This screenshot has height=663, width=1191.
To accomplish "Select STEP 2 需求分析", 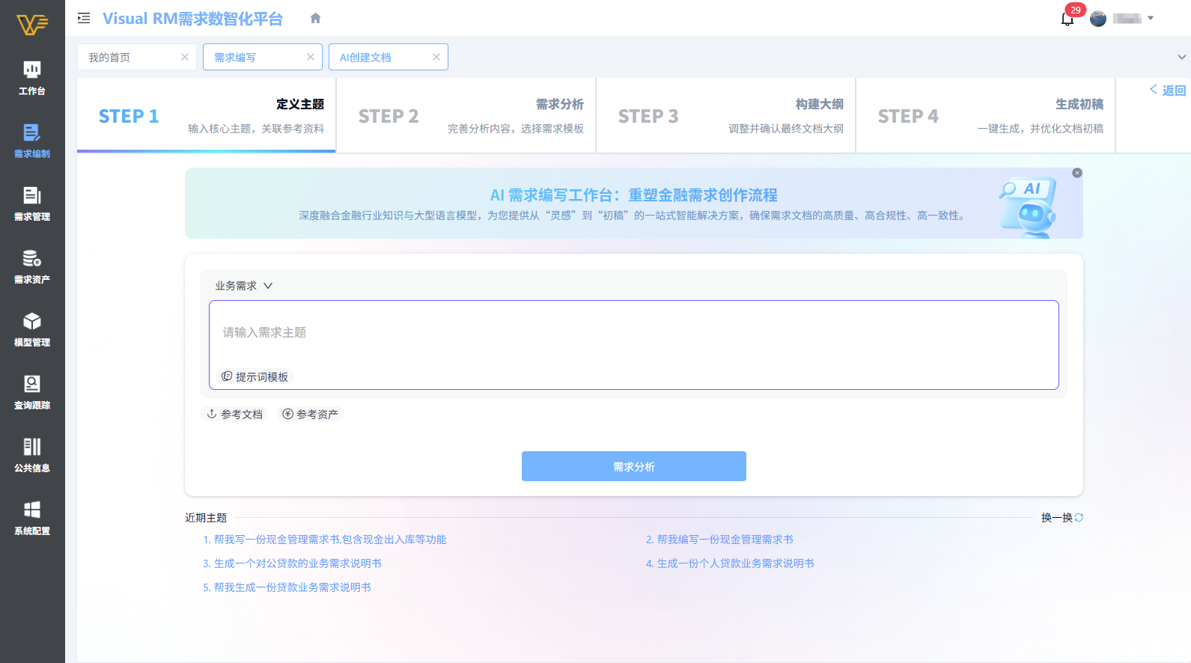I will click(x=466, y=115).
